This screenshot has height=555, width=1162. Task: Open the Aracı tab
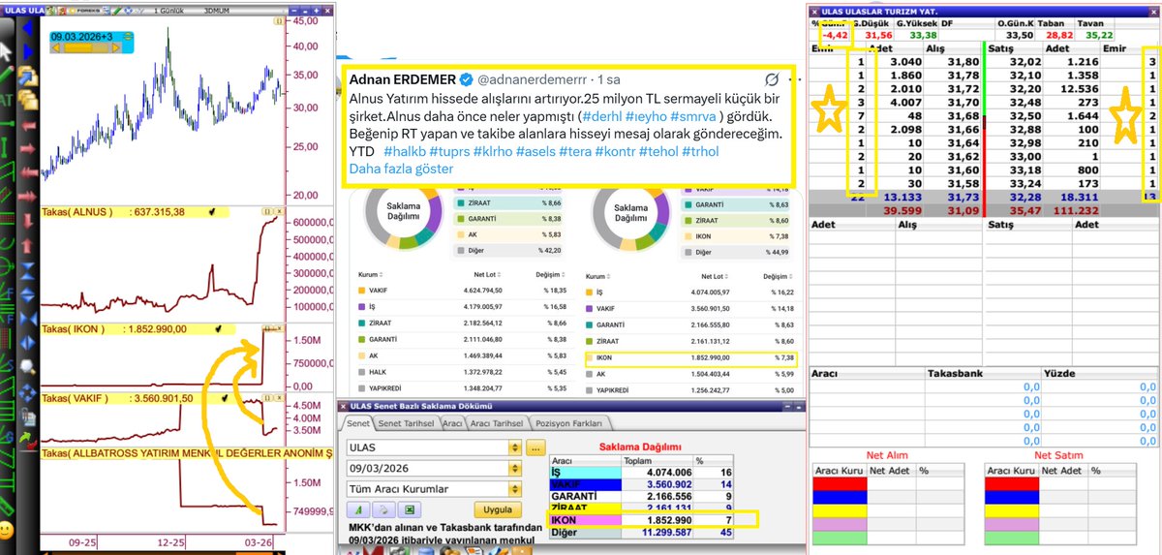(x=452, y=423)
